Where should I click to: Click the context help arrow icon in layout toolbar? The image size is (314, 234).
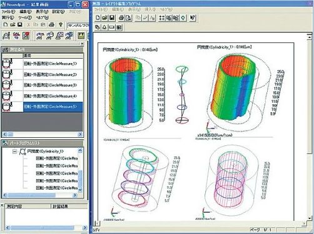point(193,18)
